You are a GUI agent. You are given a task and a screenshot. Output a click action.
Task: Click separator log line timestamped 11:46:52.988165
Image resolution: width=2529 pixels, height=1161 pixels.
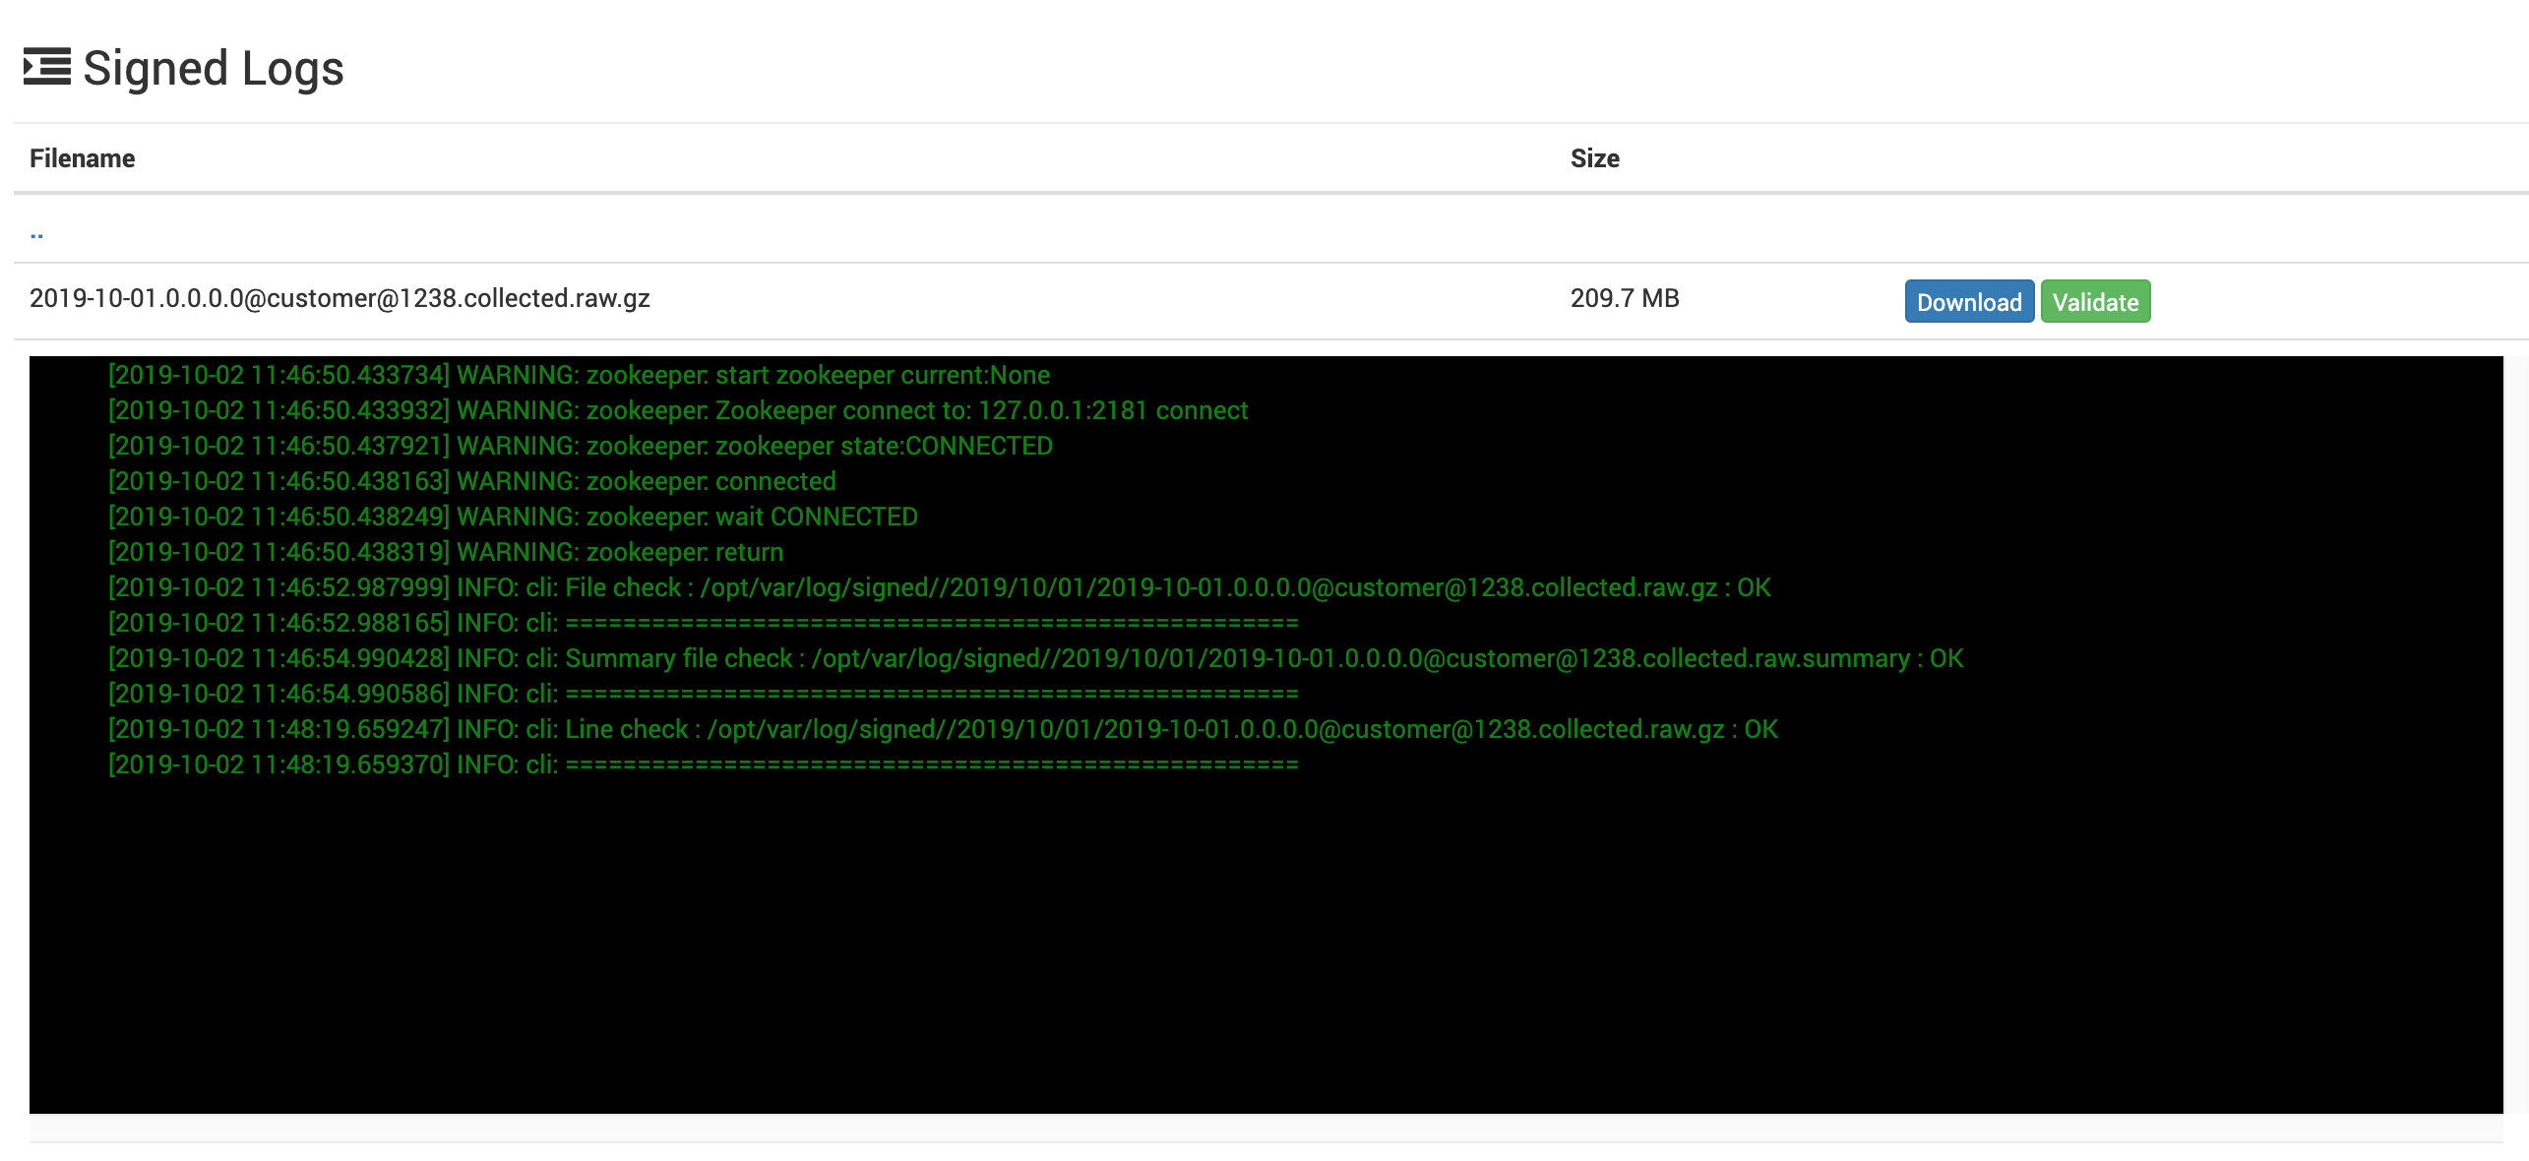tap(704, 623)
